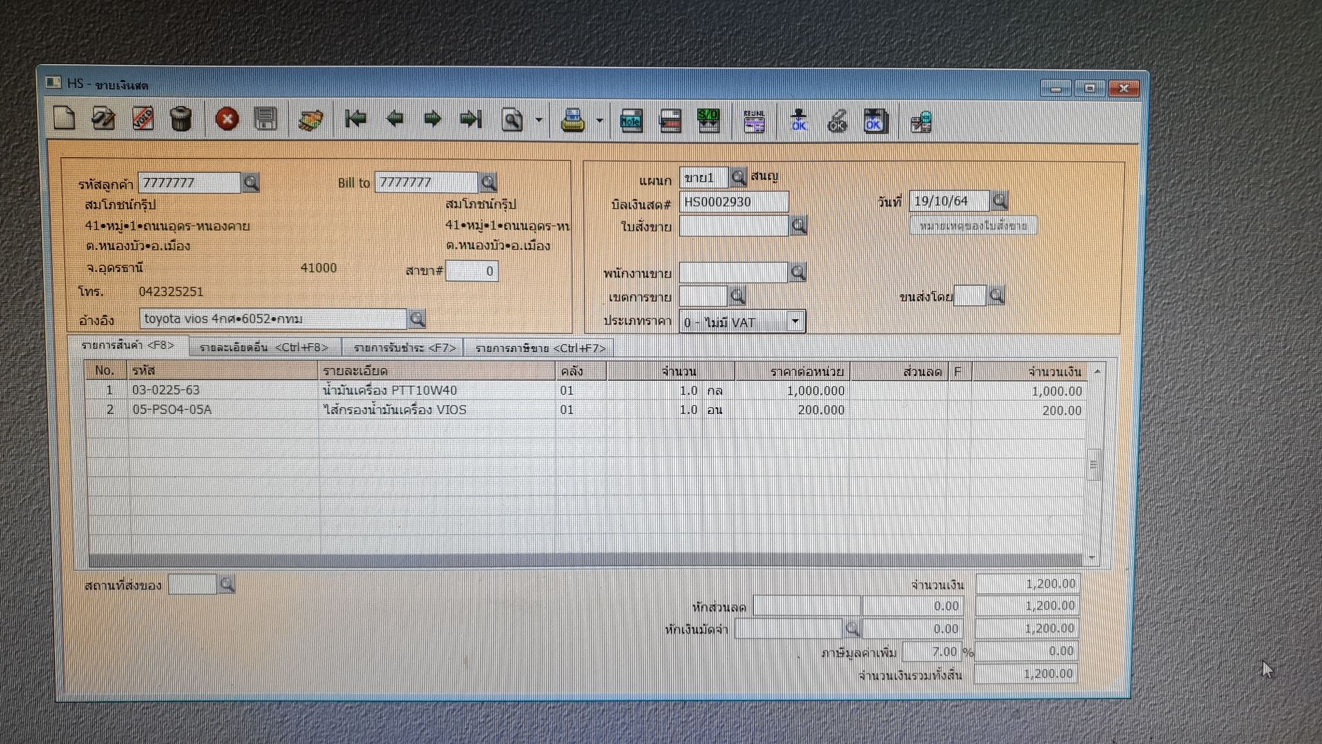Switch to รายการสินค้า <F8> tab
This screenshot has height=744, width=1322.
[x=128, y=345]
